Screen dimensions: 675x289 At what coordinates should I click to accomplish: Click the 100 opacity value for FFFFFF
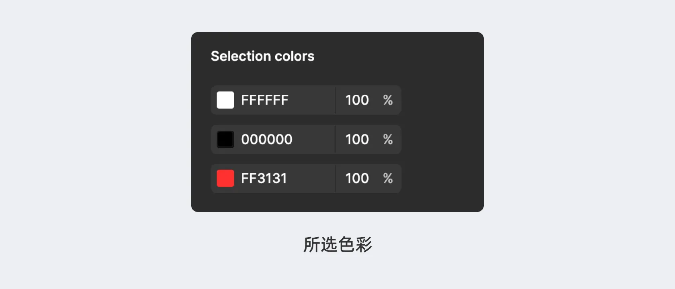[357, 100]
